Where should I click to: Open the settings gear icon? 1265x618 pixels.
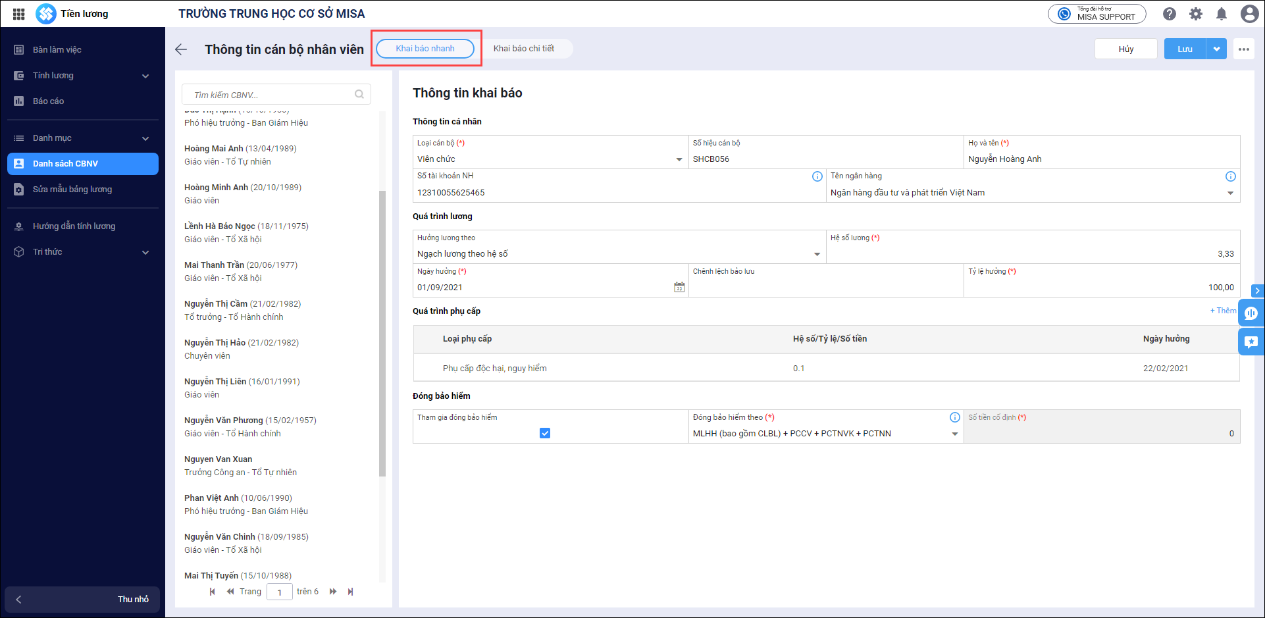pos(1196,14)
